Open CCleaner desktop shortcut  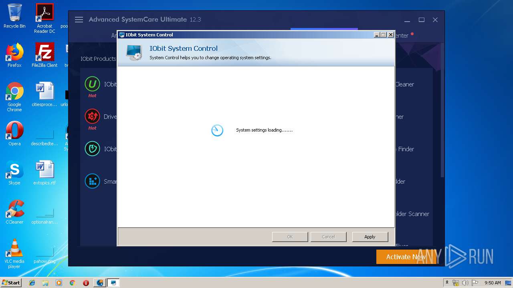(x=14, y=212)
